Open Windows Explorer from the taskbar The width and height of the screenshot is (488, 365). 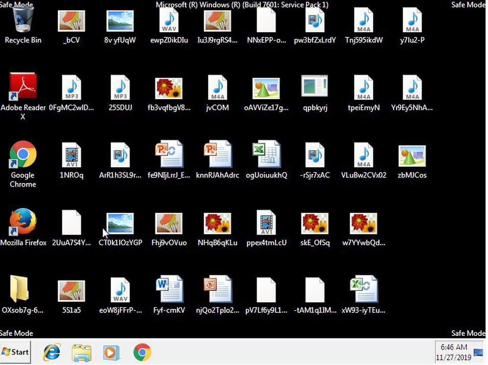coord(81,352)
